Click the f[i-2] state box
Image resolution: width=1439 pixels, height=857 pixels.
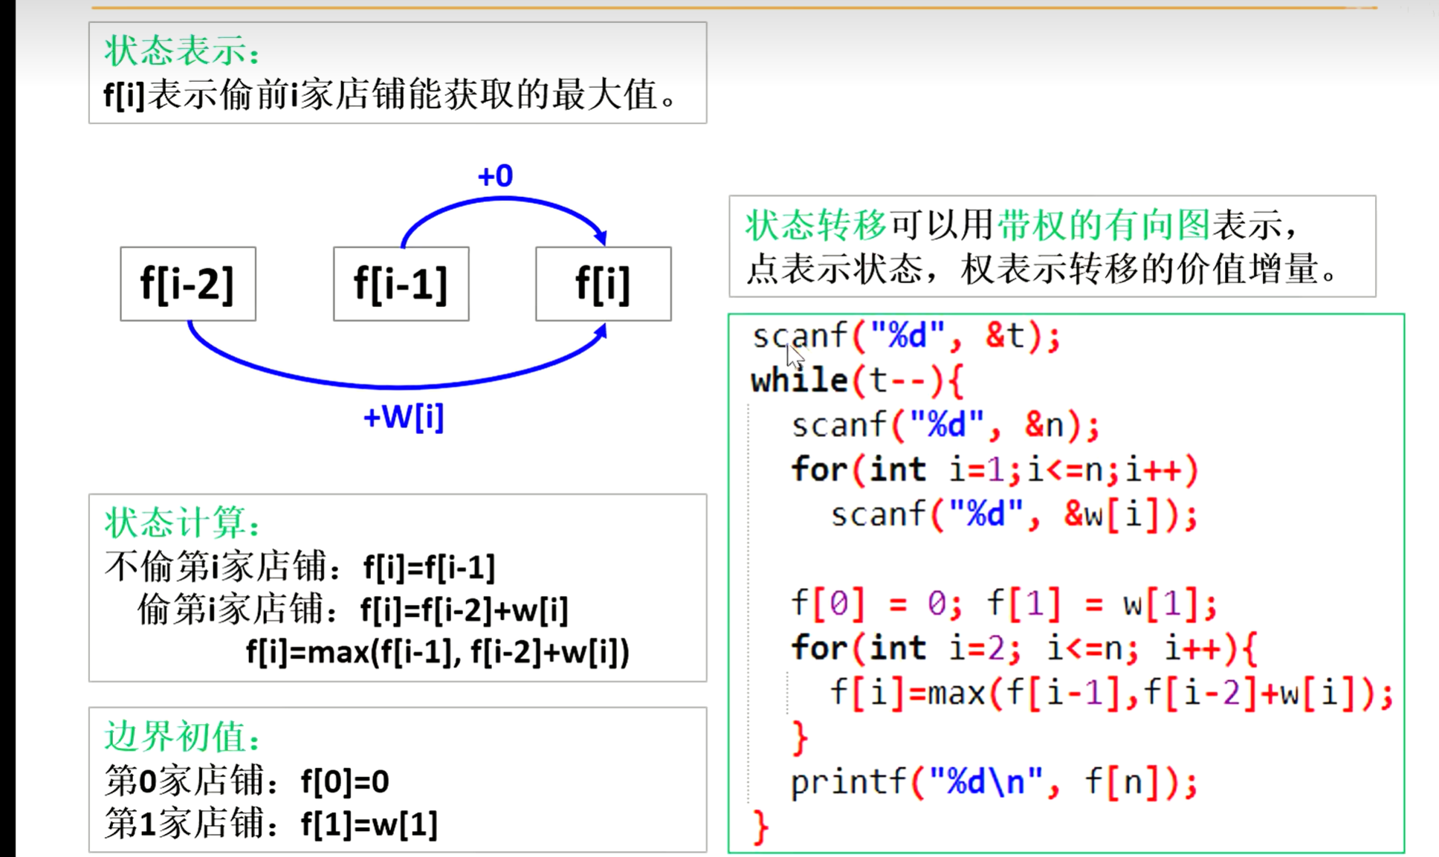coord(188,284)
